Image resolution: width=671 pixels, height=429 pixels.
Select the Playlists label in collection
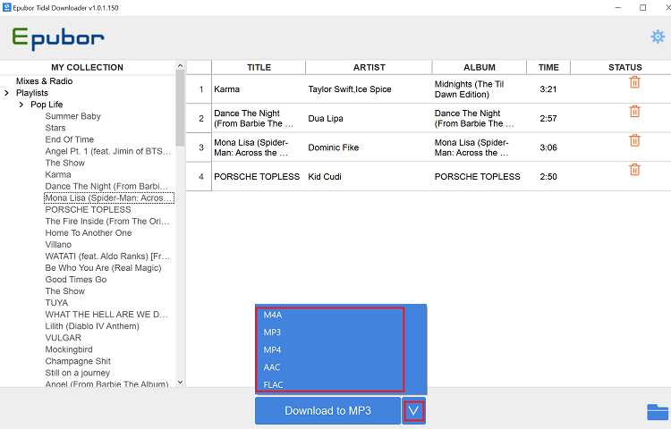32,93
